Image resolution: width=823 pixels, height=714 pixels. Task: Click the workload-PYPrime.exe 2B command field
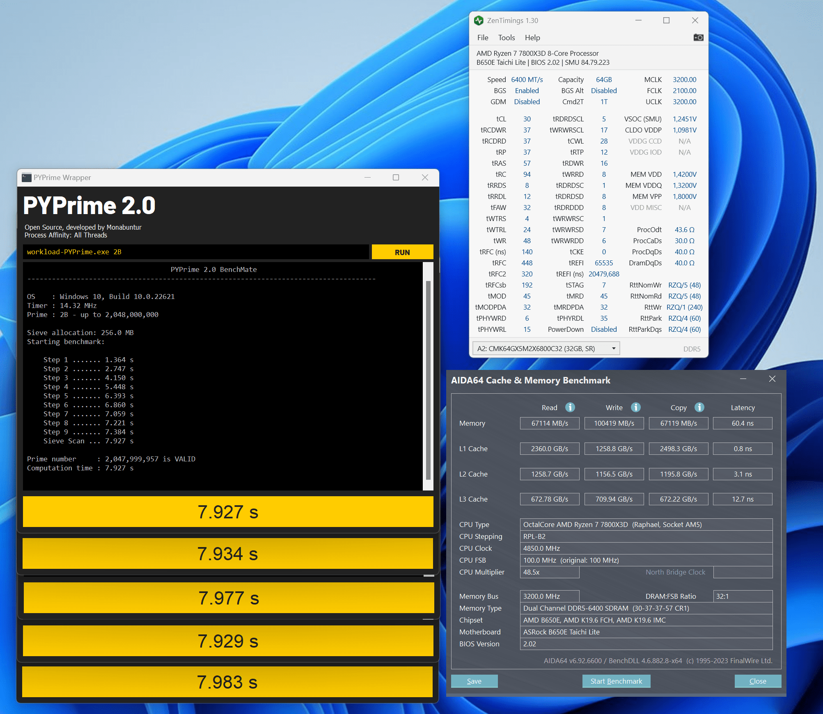196,252
